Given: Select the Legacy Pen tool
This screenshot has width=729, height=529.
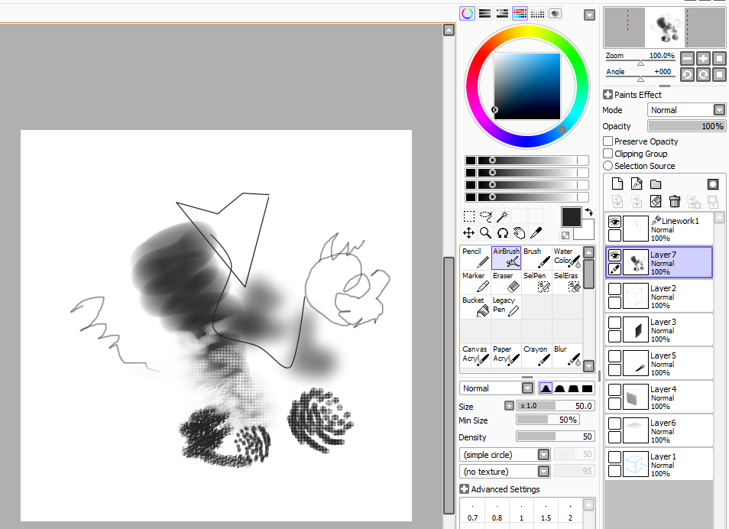Looking at the screenshot, I should (x=507, y=307).
